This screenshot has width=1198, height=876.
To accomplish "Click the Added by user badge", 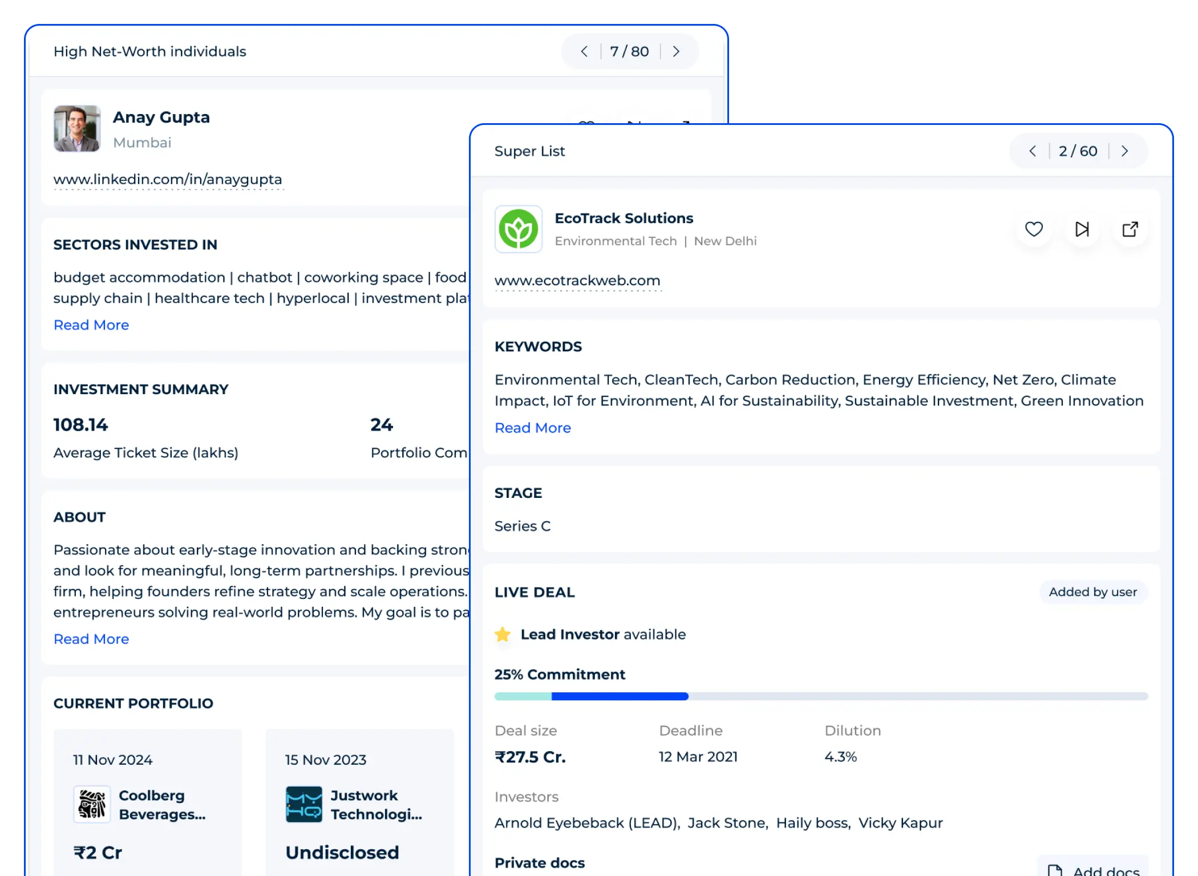I will (1092, 592).
